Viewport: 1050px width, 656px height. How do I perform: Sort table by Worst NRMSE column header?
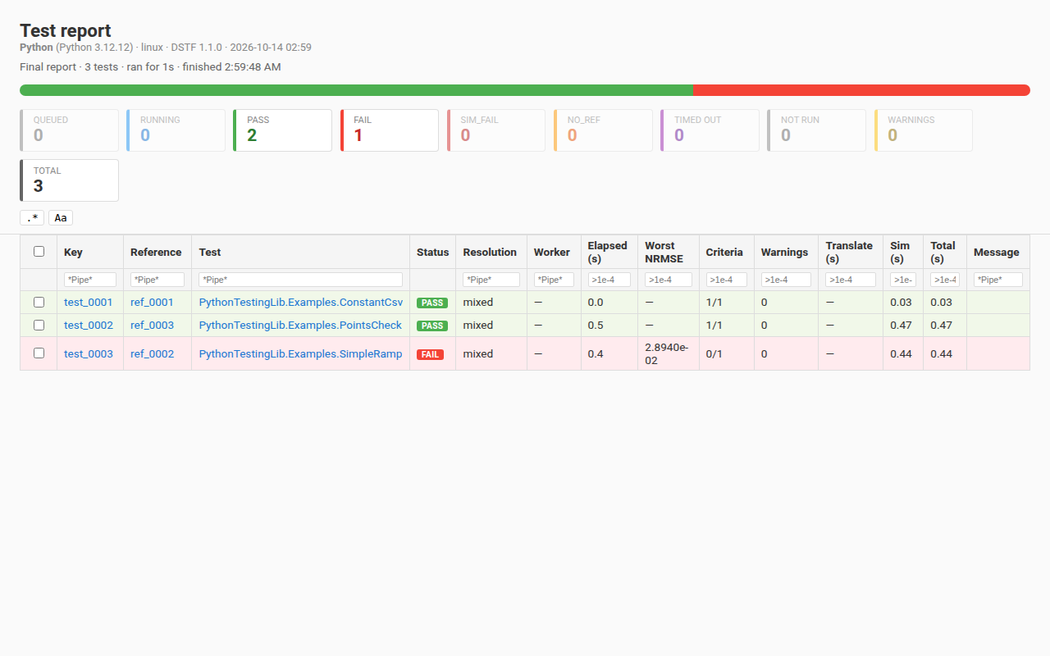pyautogui.click(x=669, y=252)
